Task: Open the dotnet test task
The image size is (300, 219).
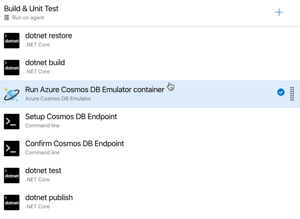Action: click(150, 176)
